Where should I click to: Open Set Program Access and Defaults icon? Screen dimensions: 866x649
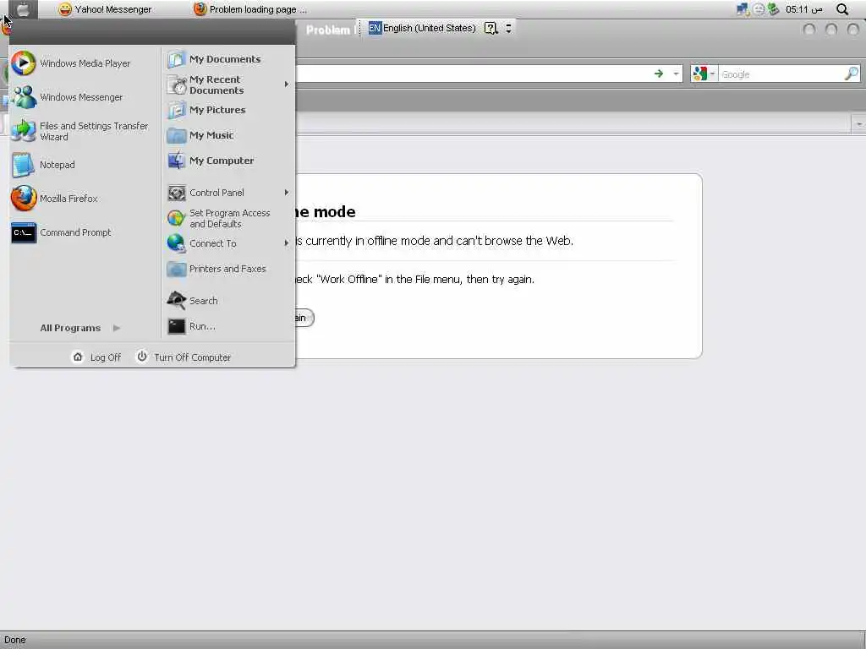176,218
